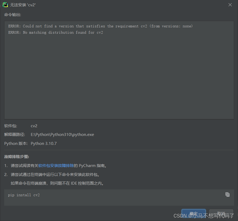Click the 解释器路径: label
This screenshot has height=221, width=238.
coord(14,135)
